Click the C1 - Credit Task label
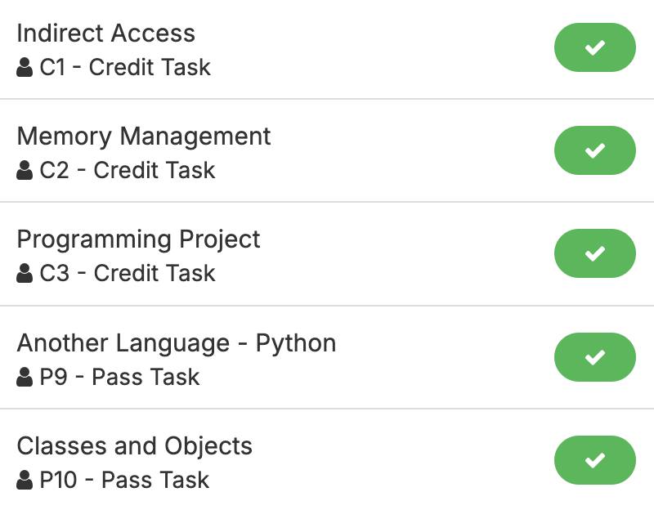This screenshot has height=510, width=654. [x=125, y=67]
